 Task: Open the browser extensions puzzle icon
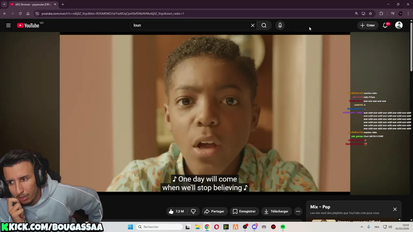pyautogui.click(x=381, y=14)
